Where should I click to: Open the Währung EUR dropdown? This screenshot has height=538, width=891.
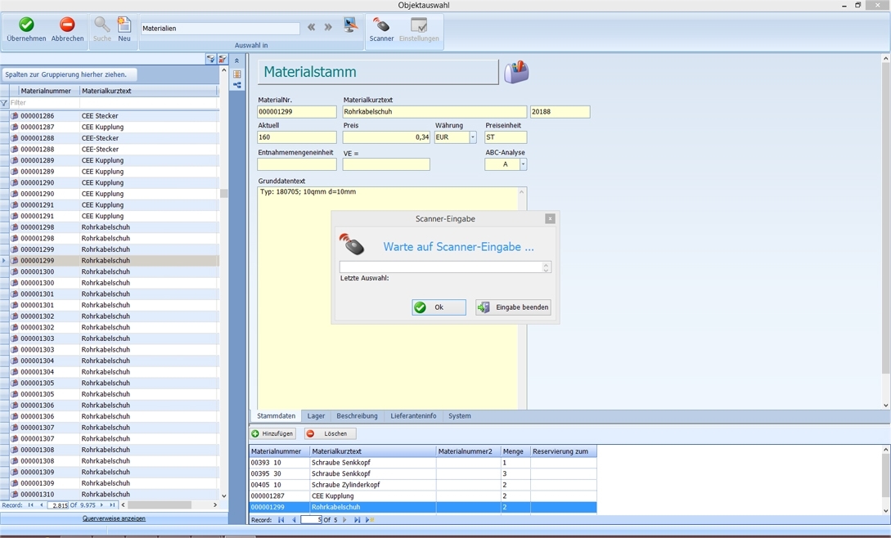click(x=472, y=137)
